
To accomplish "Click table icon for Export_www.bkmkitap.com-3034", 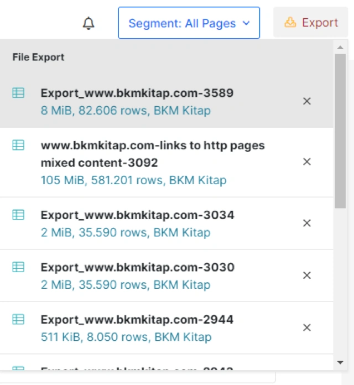I will tap(18, 215).
